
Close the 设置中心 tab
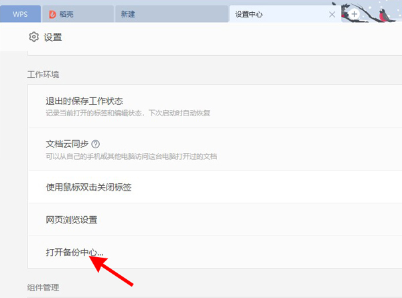click(x=332, y=14)
